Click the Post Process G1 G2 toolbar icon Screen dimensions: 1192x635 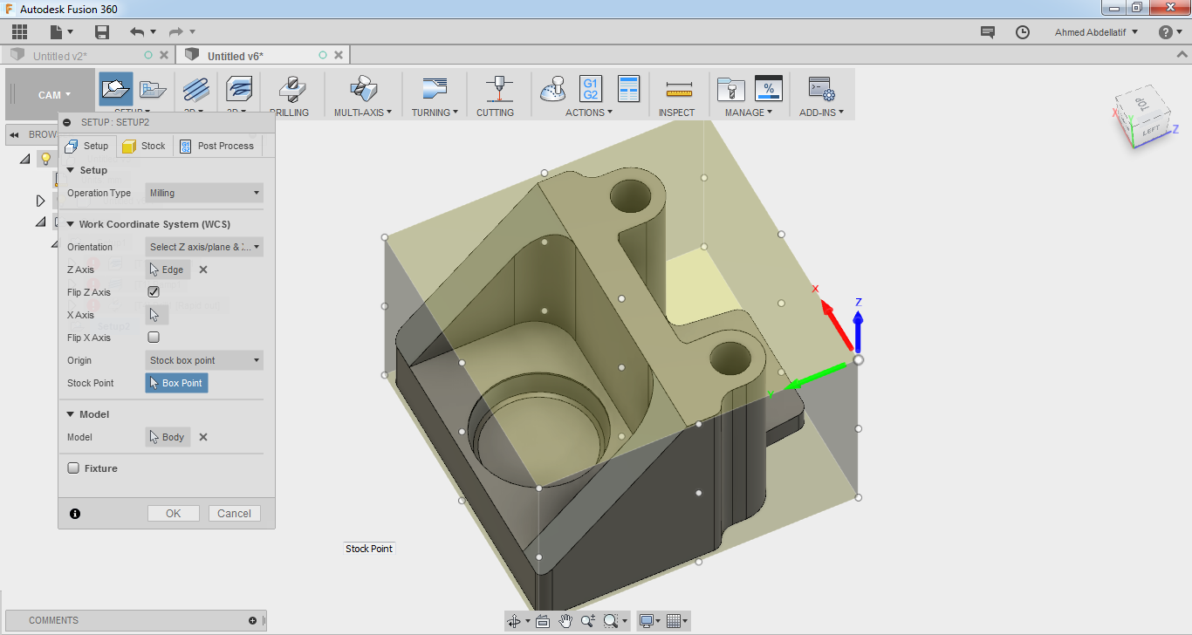[x=591, y=89]
